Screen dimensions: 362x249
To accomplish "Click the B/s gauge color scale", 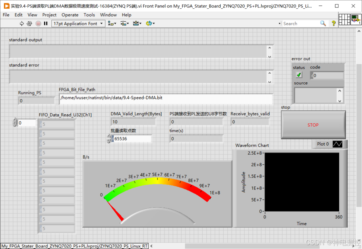I will pyautogui.click(x=157, y=181).
